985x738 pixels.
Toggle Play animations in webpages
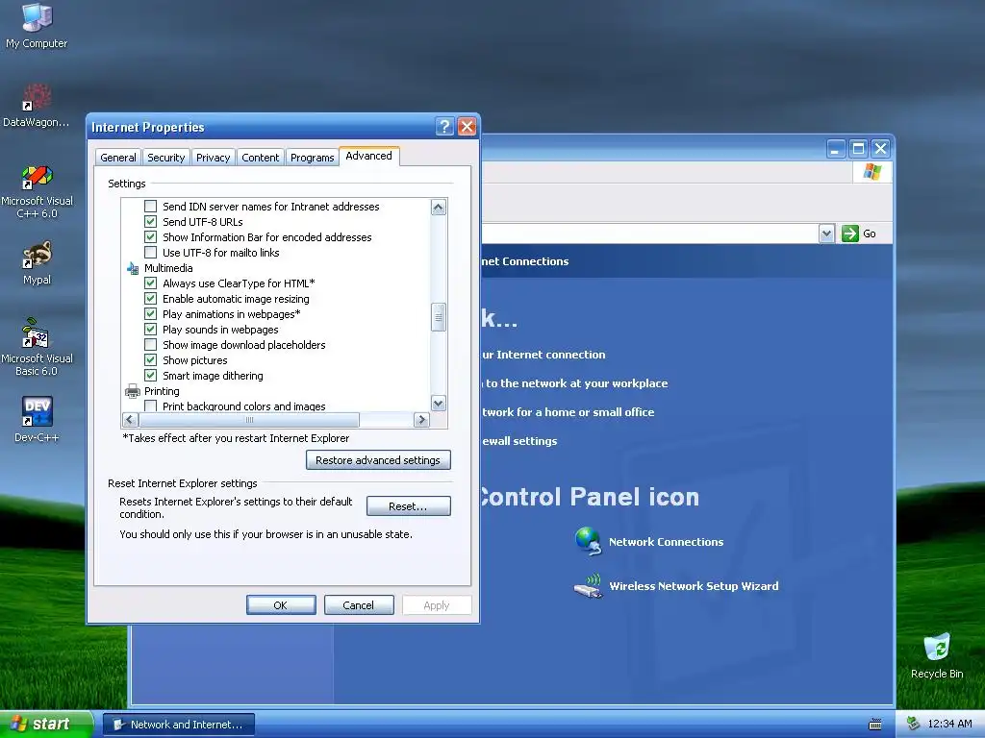point(150,314)
